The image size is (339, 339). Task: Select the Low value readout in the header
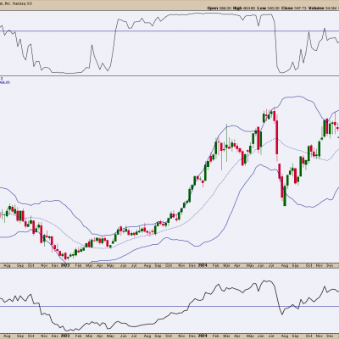(268, 8)
